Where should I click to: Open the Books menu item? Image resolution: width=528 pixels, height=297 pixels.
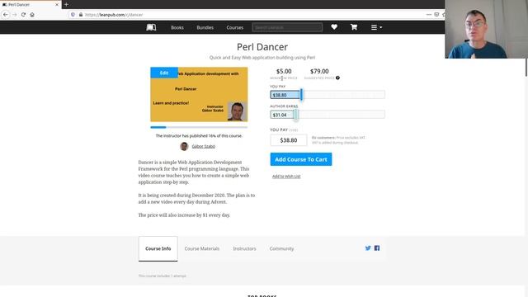177,27
